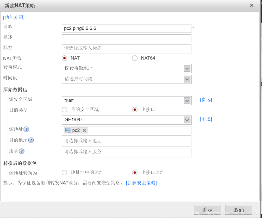Expand the GE1/0/0 interface dropdown
The image size is (262, 218).
tap(187, 120)
